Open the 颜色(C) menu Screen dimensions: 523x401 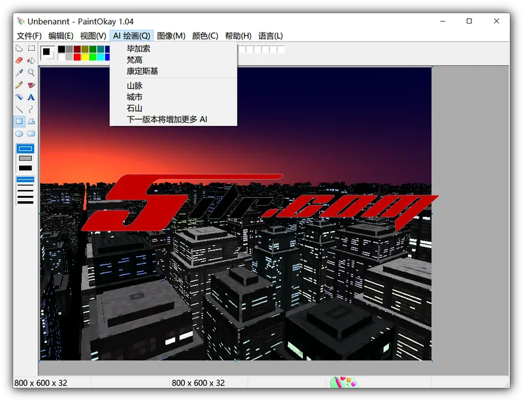pos(205,36)
